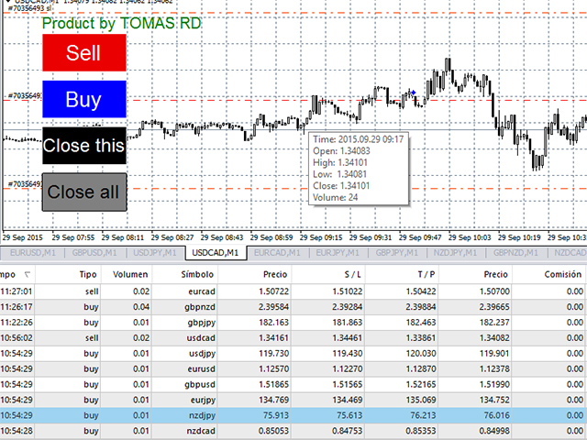587x440 pixels.
Task: Open the EURCAD,M1 chart tab
Action: [277, 253]
